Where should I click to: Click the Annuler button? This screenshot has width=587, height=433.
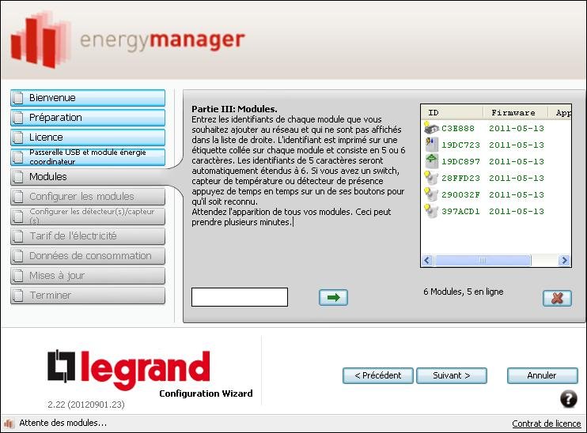542,375
